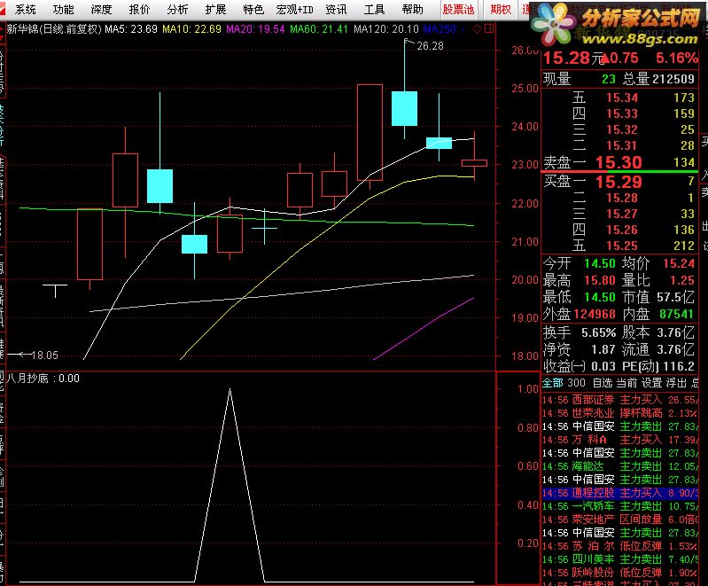Click the MA60: 21.41 indicator label

coord(319,29)
